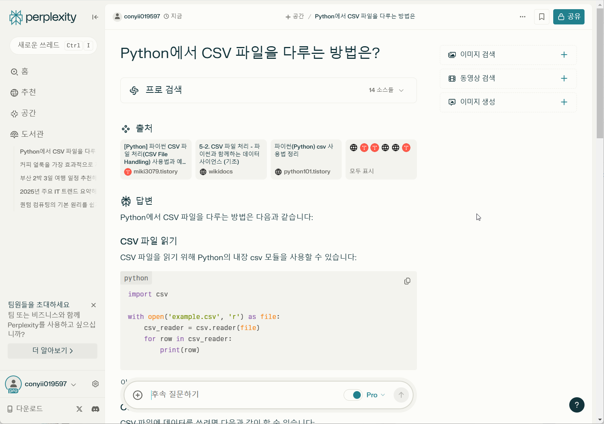Click the 답변 answer icon

(126, 201)
